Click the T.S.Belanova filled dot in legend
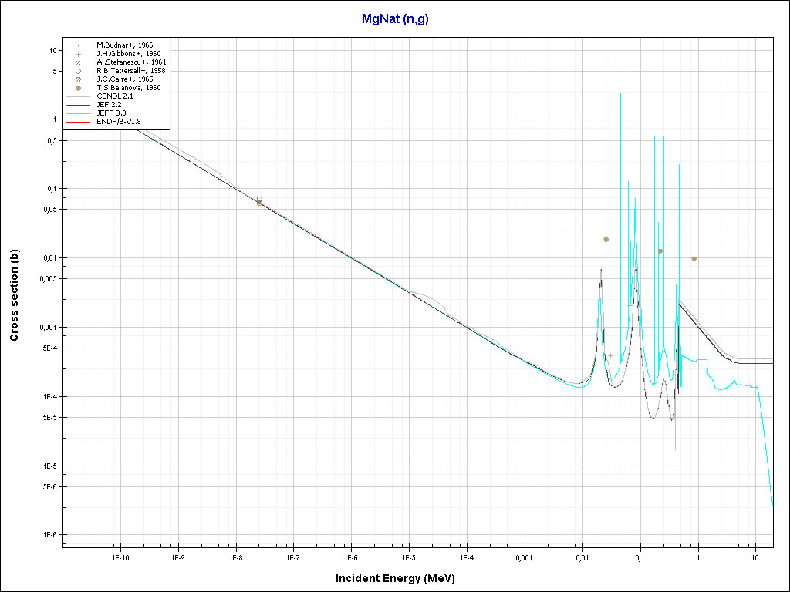Image resolution: width=790 pixels, height=592 pixels. coord(78,88)
